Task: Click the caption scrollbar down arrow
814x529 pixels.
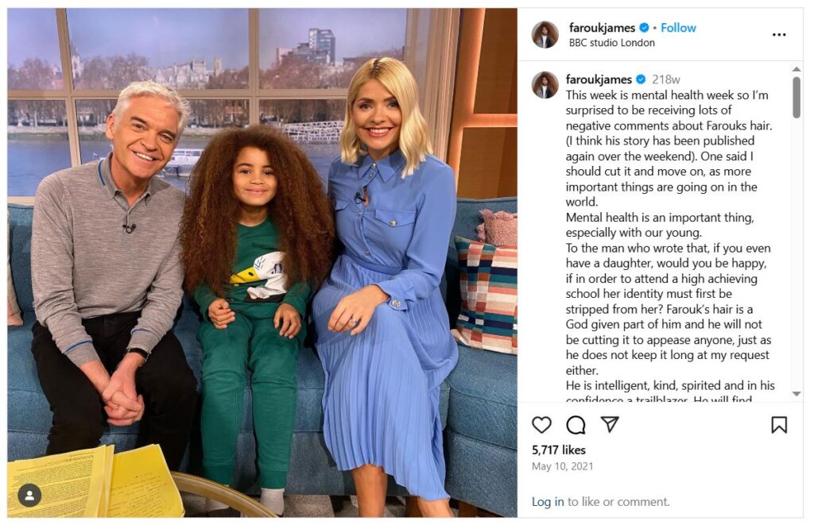Action: click(797, 394)
